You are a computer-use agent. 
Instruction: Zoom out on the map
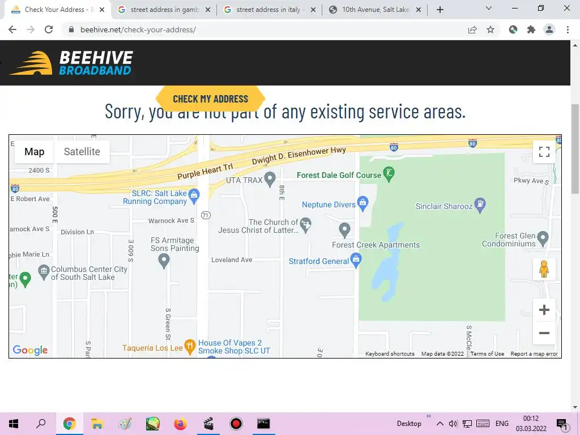point(544,333)
